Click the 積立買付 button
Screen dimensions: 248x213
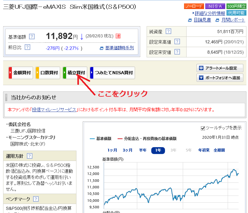[75, 73]
